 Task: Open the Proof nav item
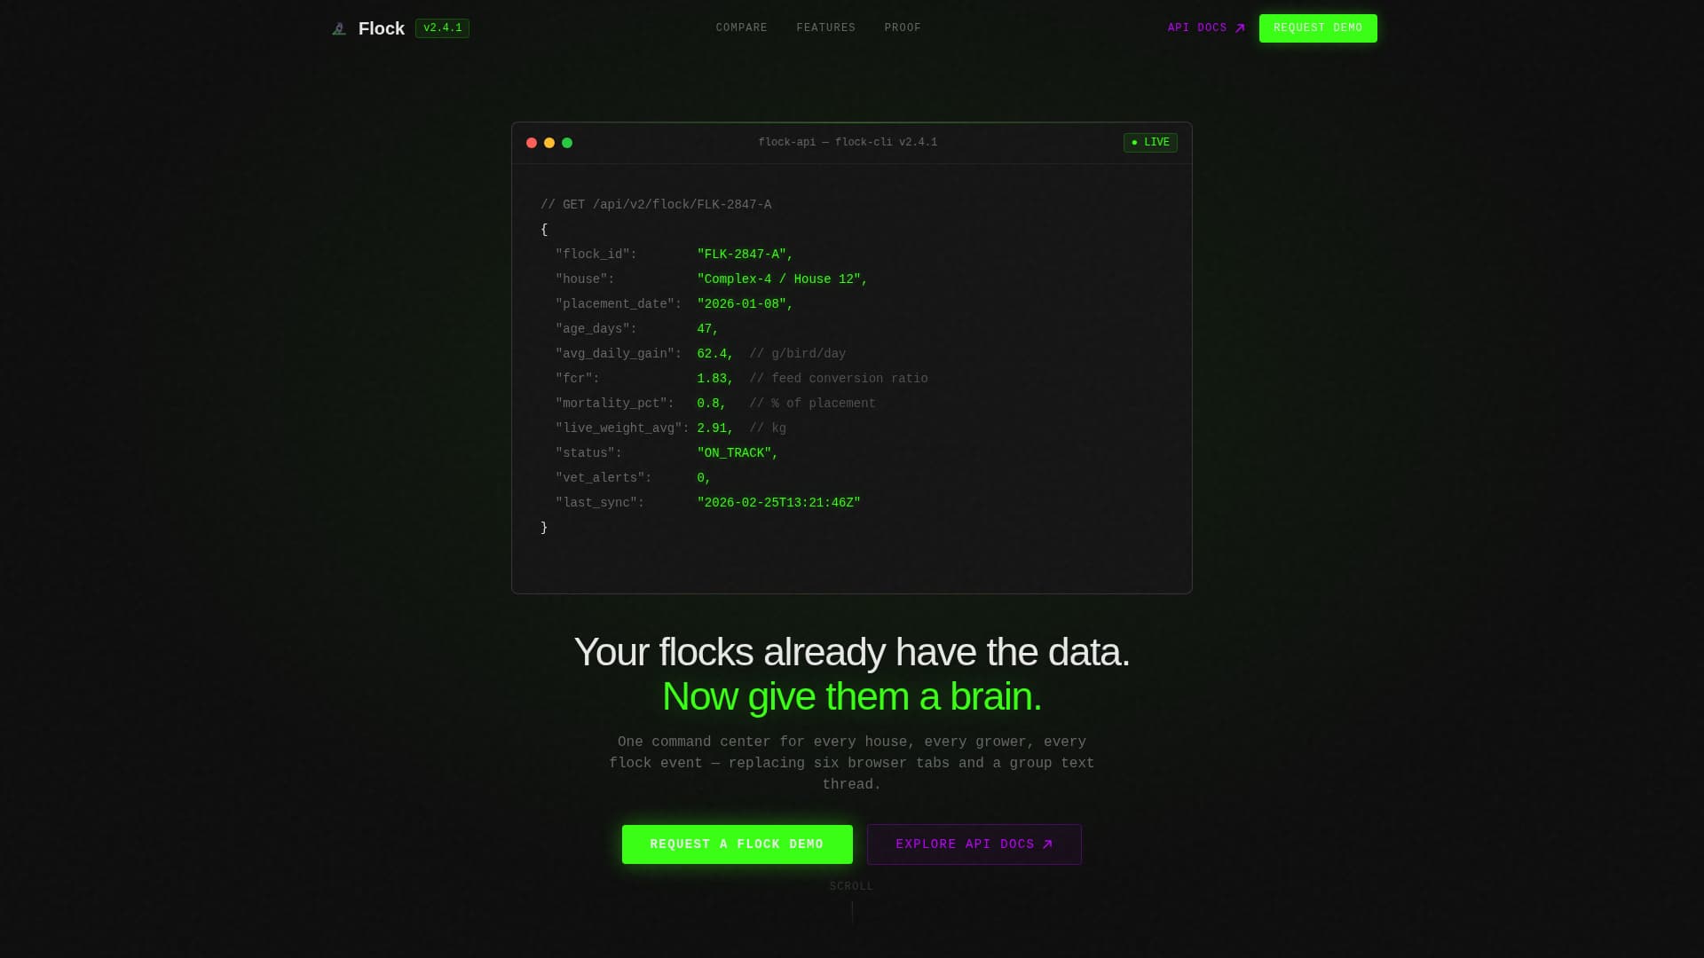(x=903, y=28)
